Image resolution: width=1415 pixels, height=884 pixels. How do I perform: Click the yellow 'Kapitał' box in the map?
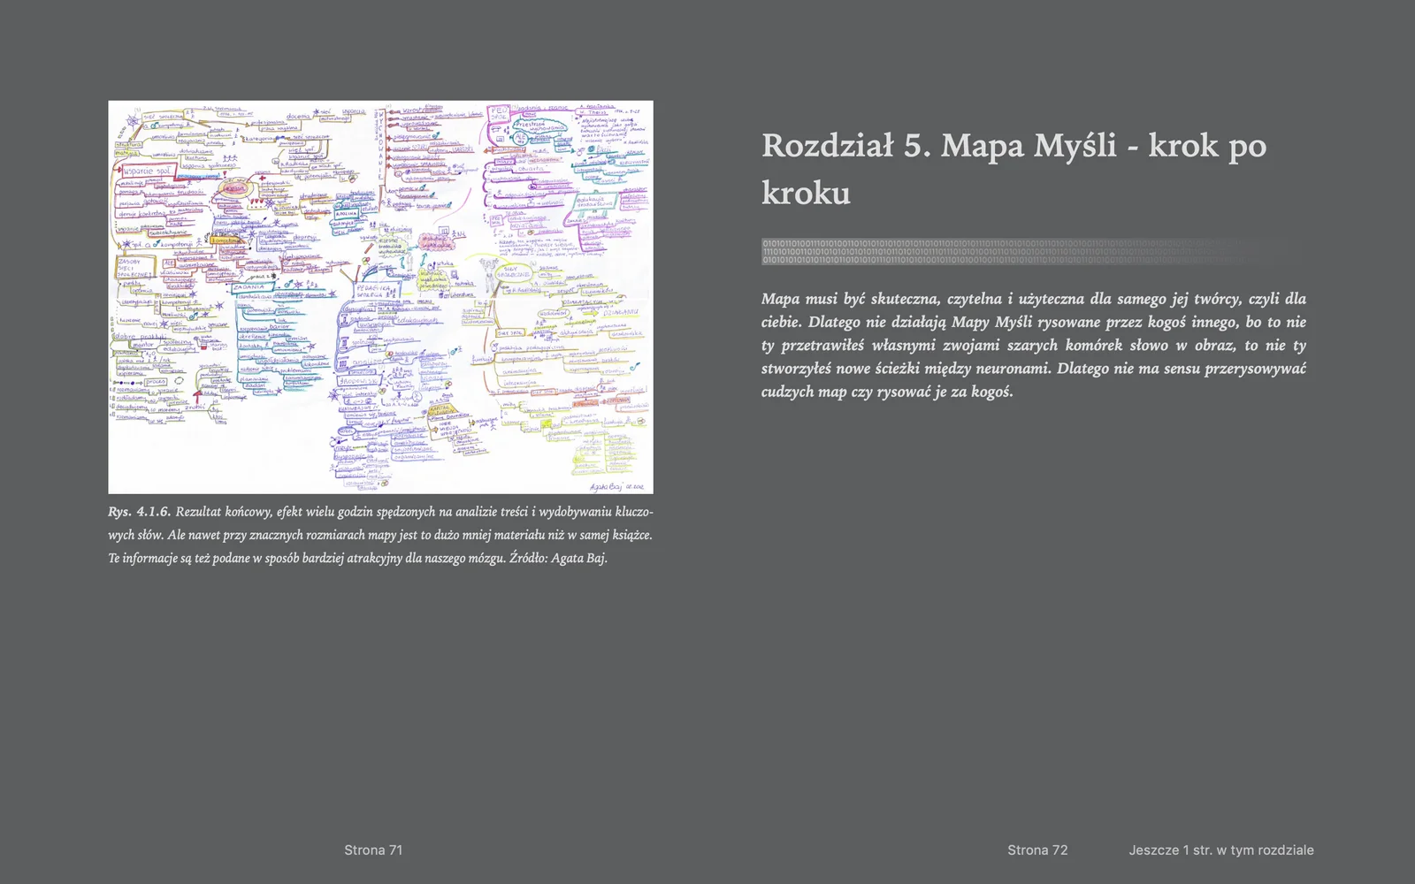[x=442, y=410]
